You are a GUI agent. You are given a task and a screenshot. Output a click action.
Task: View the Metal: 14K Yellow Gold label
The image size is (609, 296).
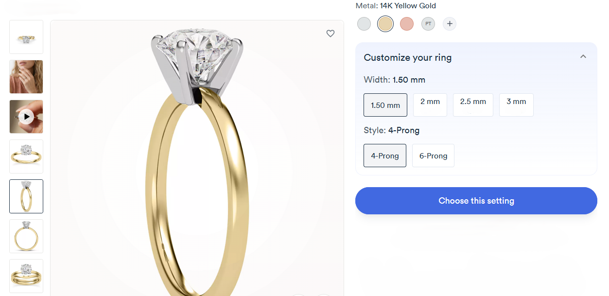(395, 5)
